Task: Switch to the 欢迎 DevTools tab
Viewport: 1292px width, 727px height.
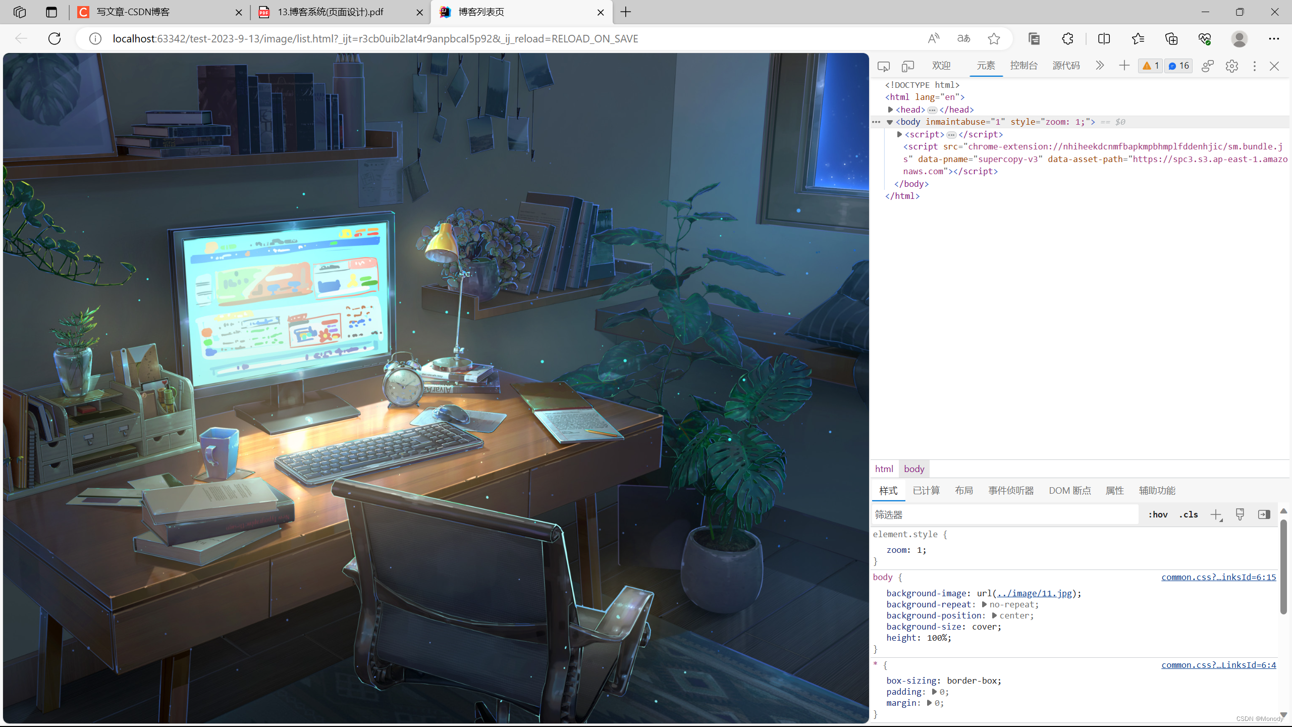Action: point(941,66)
